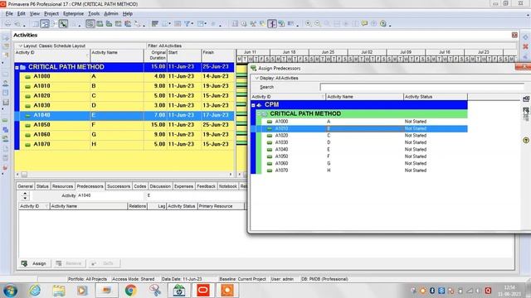531x298 pixels.
Task: Open Google Chrome from the taskbar
Action: pos(131,291)
